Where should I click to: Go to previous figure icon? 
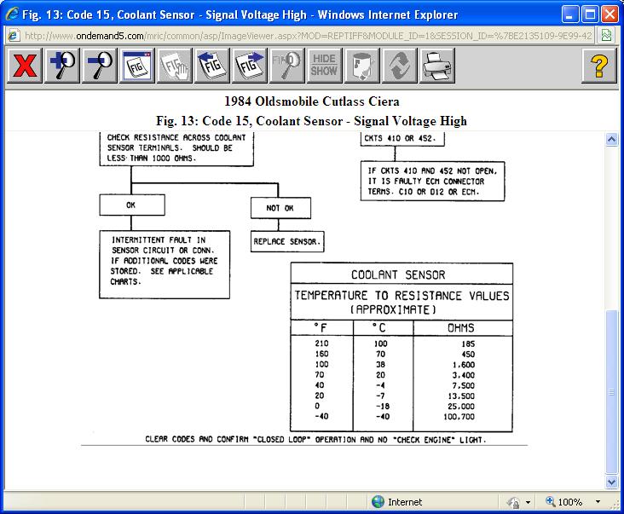pos(212,66)
